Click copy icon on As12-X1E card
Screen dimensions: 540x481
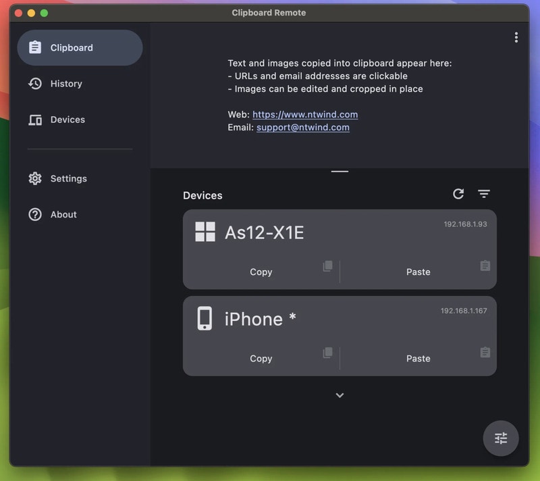point(328,266)
